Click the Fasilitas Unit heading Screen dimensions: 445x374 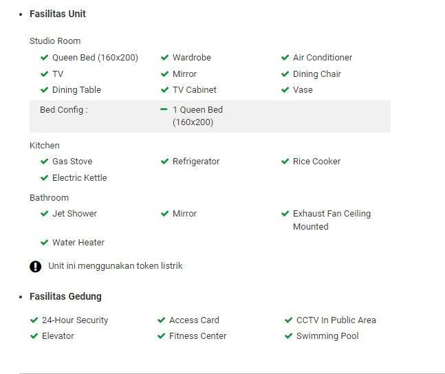point(58,14)
